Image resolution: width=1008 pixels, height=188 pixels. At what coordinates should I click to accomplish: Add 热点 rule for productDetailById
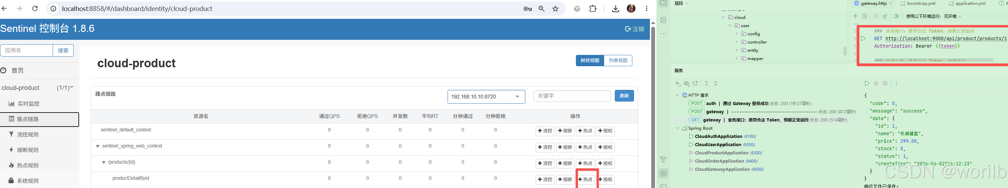click(x=586, y=179)
